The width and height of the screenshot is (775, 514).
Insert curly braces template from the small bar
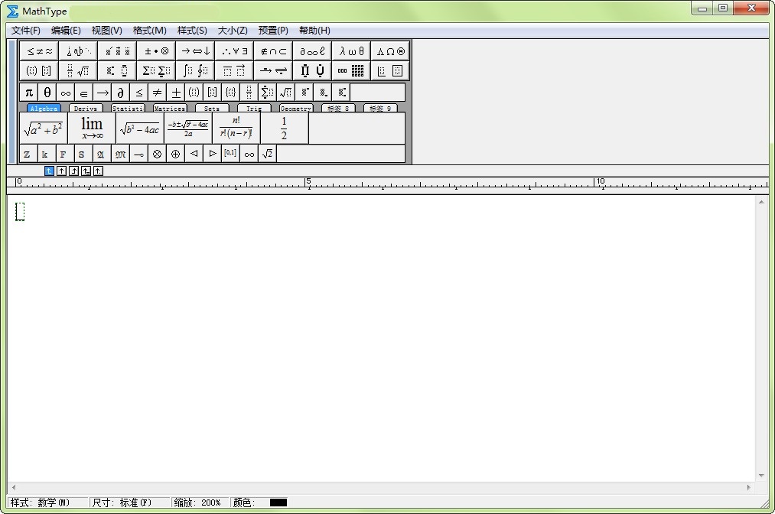(230, 93)
